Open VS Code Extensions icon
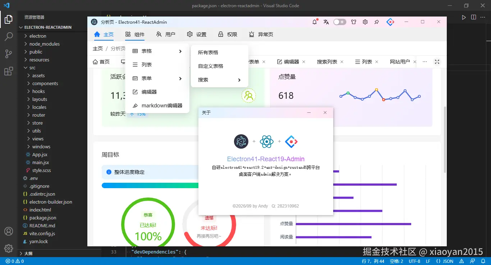This screenshot has width=491, height=265. [9, 71]
